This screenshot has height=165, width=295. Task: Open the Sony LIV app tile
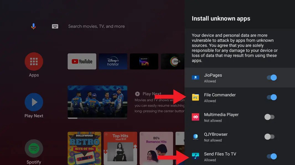coord(144,61)
